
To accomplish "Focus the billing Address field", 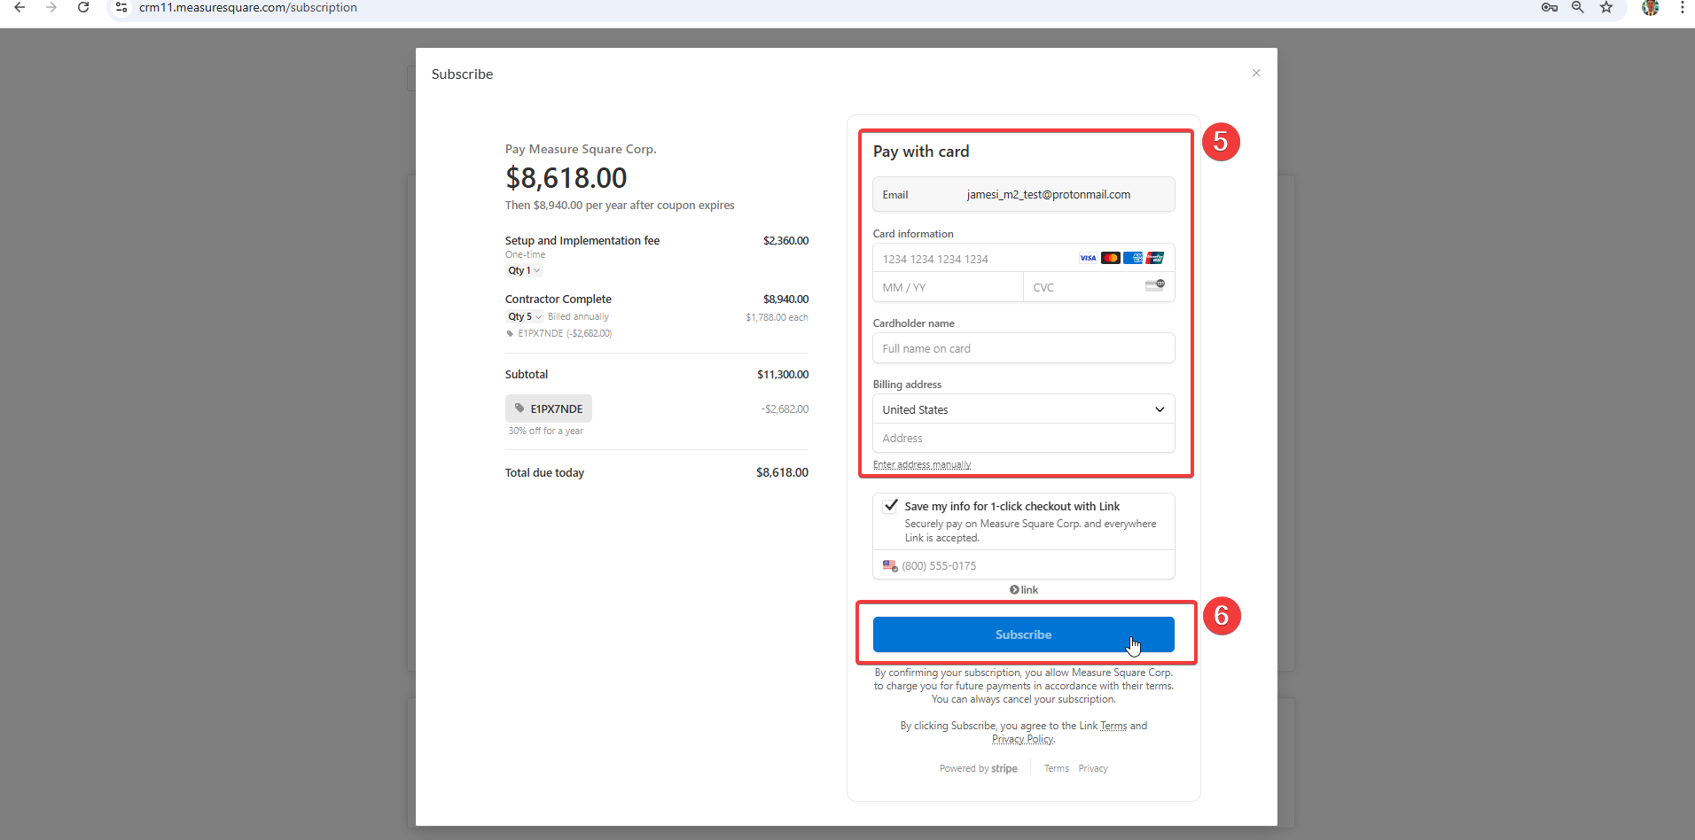I will click(x=1024, y=438).
